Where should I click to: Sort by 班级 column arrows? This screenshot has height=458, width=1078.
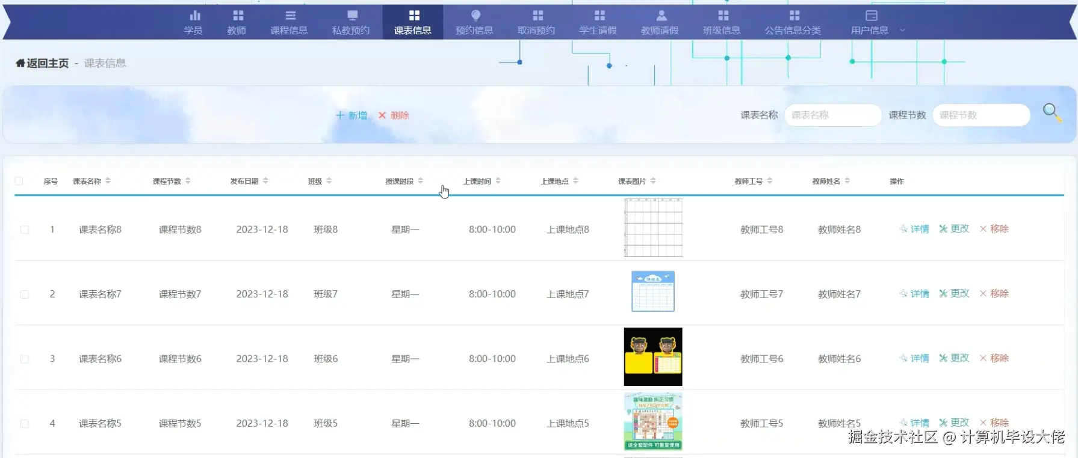329,180
